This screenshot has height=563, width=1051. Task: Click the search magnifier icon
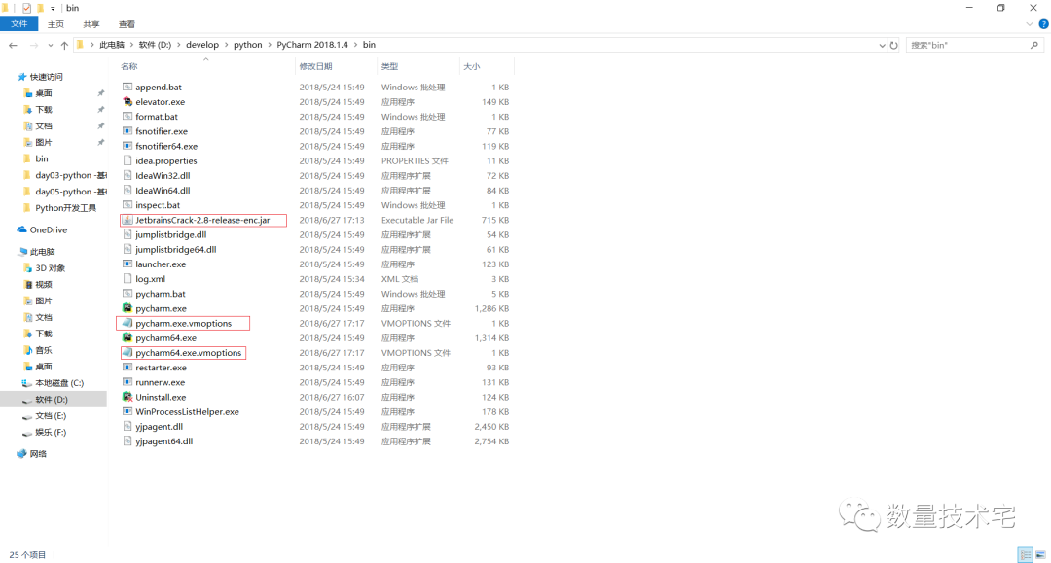[x=1034, y=45]
